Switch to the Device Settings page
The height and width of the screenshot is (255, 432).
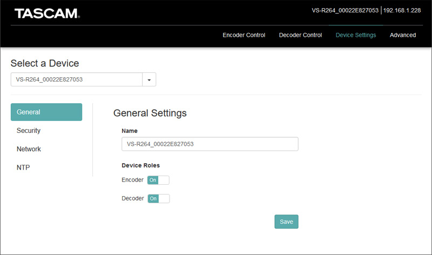click(x=355, y=35)
